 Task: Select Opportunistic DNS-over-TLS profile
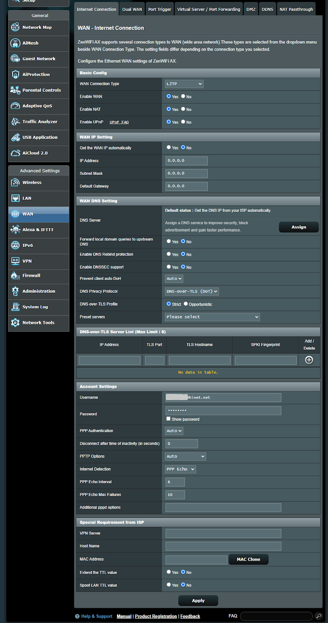pyautogui.click(x=186, y=304)
